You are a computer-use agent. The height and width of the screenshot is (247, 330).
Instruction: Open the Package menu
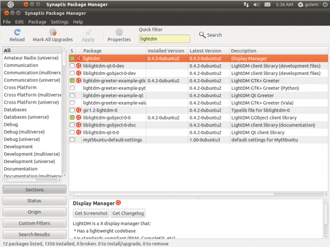point(37,22)
